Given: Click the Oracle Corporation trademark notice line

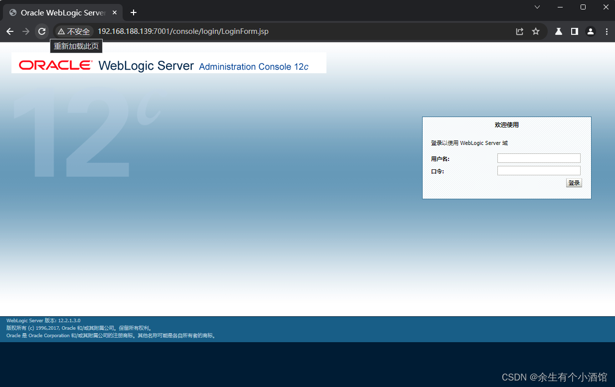Looking at the screenshot, I should click(x=111, y=336).
